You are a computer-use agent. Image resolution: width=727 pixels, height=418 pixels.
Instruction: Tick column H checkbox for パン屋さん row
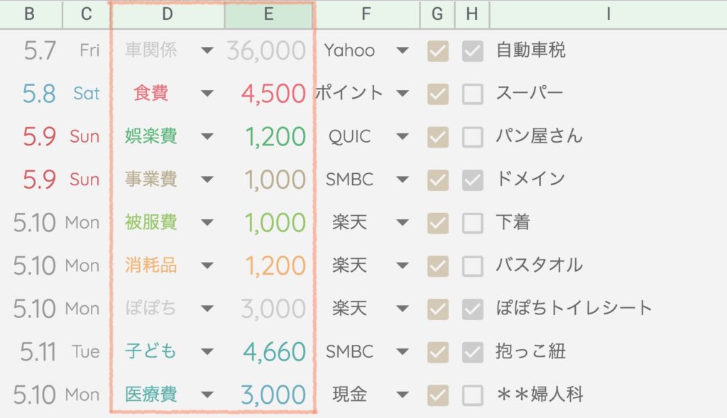click(x=472, y=137)
